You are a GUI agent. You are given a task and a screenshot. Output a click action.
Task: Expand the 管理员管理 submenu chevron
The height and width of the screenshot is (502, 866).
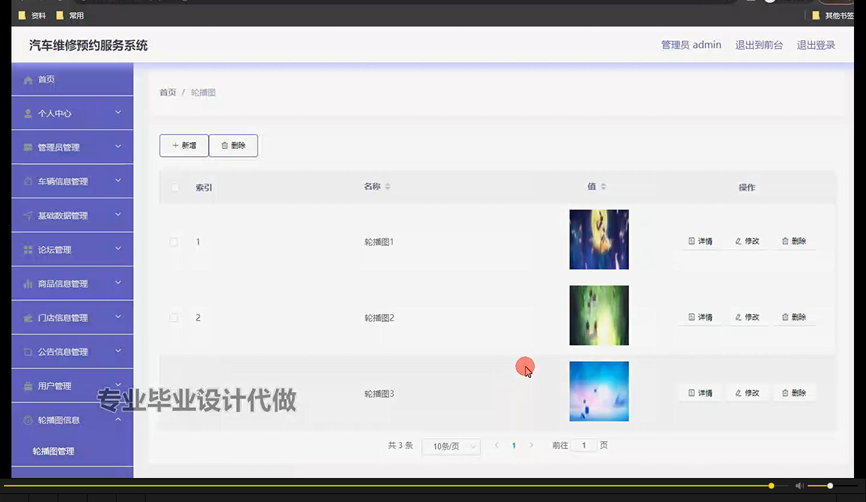pos(118,147)
